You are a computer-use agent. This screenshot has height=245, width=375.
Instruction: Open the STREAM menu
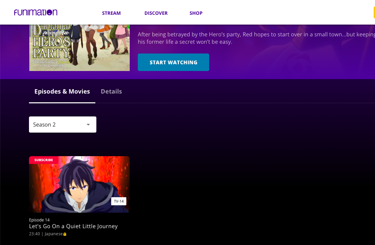pos(111,13)
